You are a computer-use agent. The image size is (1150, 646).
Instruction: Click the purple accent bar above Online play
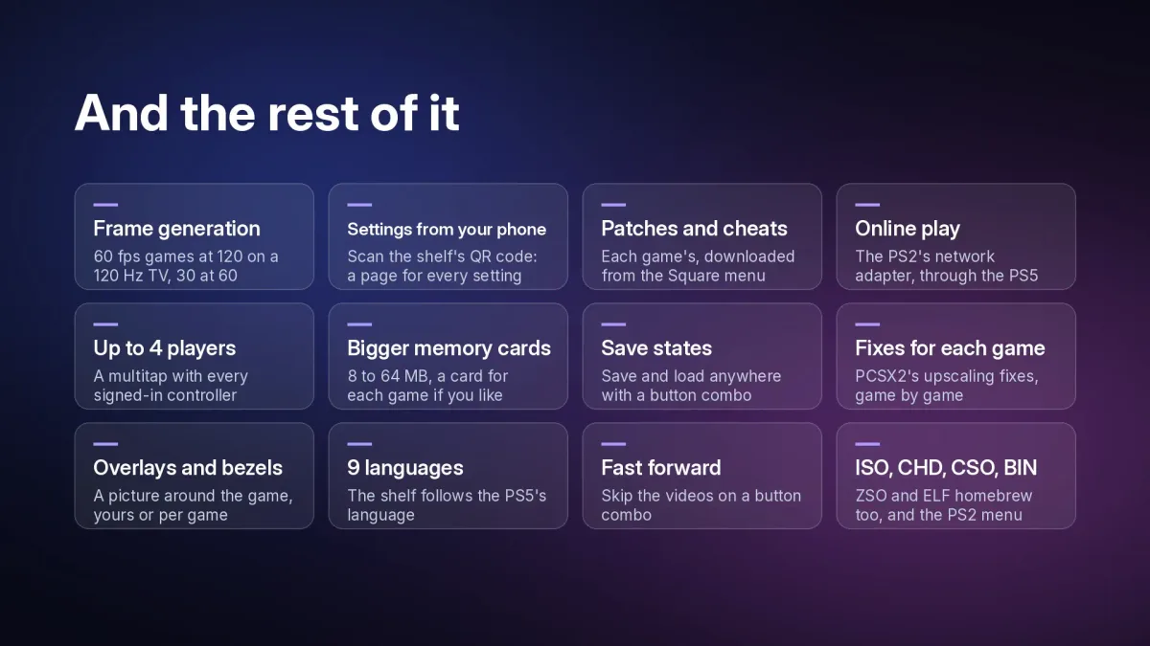pos(867,205)
